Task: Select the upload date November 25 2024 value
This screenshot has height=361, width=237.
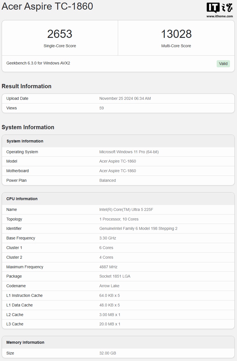Action: (x=125, y=98)
